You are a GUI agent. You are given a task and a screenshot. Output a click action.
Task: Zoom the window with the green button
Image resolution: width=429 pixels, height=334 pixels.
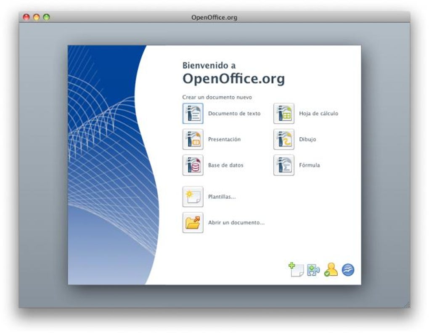47,17
